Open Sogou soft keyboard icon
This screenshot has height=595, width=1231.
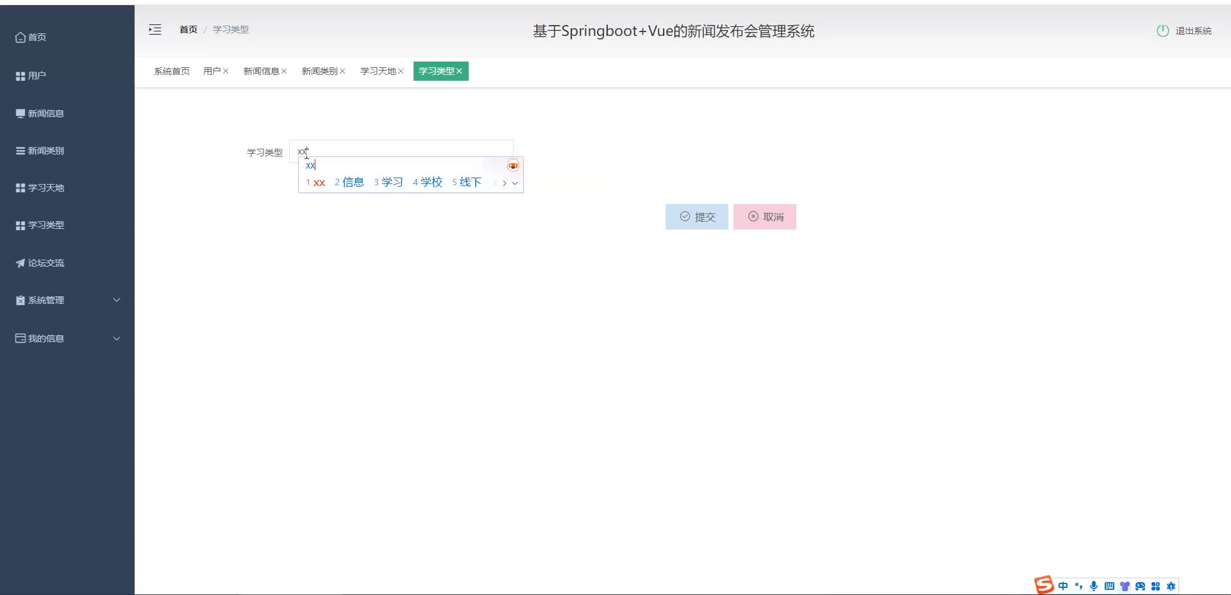tap(1109, 586)
